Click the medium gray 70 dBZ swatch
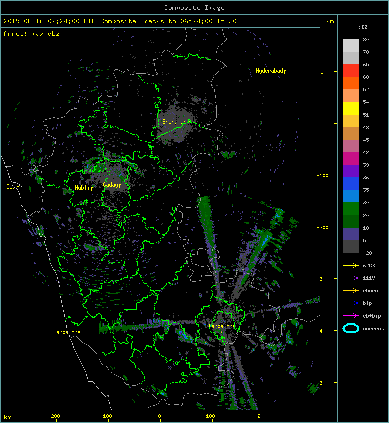Image resolution: width=389 pixels, height=423 pixels. click(x=351, y=58)
